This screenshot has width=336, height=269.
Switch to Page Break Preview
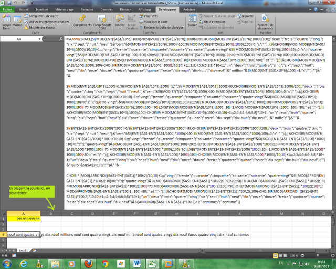(285, 256)
